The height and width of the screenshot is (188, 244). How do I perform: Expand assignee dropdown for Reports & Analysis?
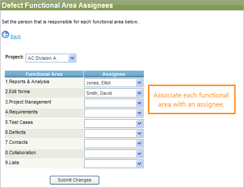114,83
